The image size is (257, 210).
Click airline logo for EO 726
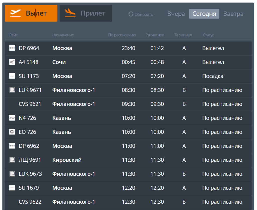click(x=12, y=132)
